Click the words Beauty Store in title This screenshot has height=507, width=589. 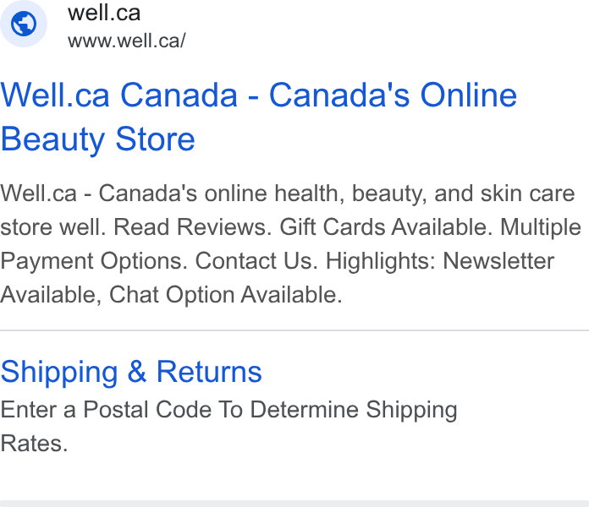pyautogui.click(x=97, y=139)
